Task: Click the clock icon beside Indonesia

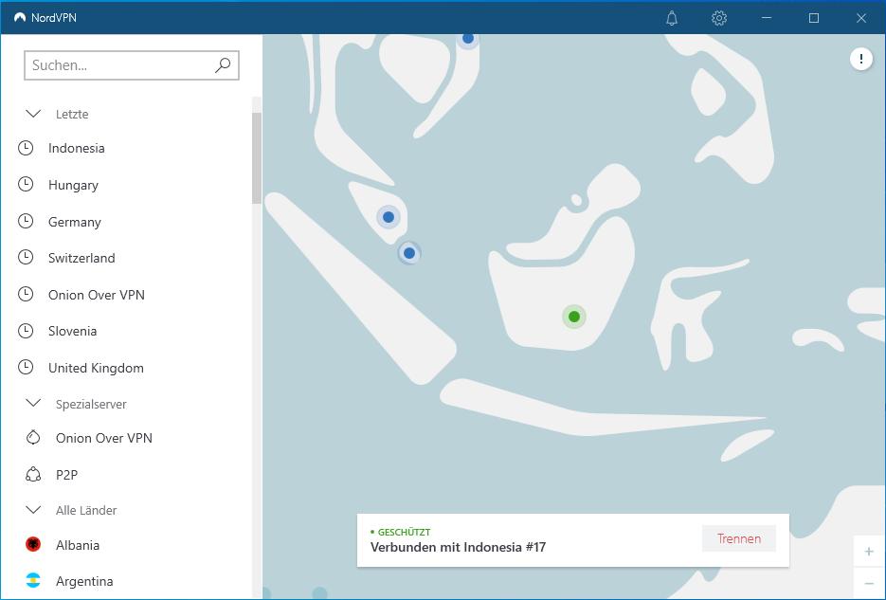Action: 26,148
